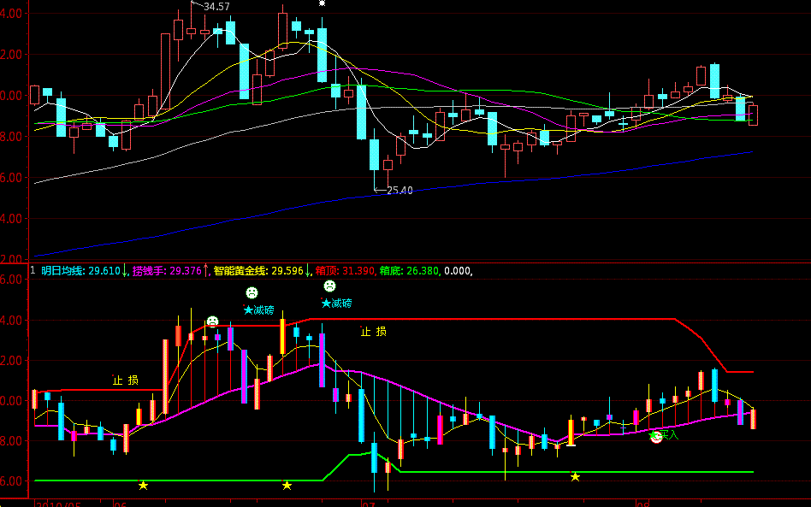Click the green down arrow after 29.596

coord(308,271)
